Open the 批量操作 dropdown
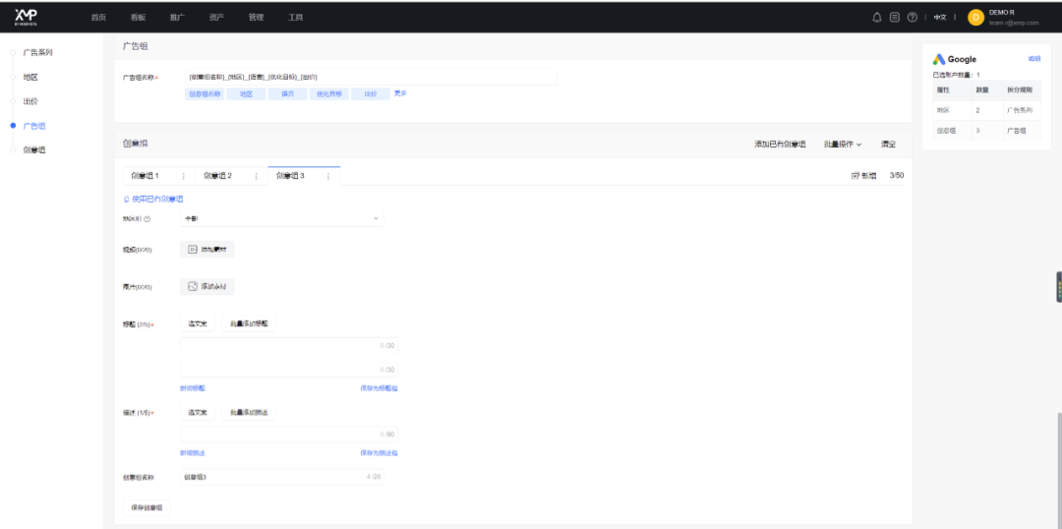This screenshot has height=529, width=1062. 843,145
